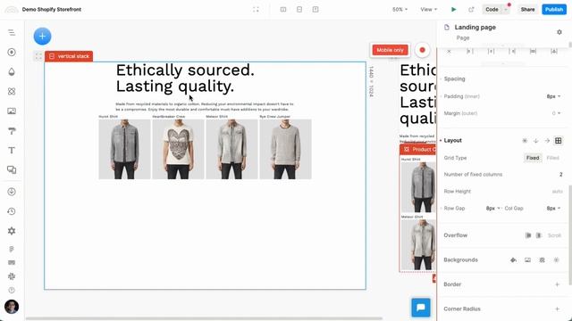Toggle second Overflow visible icon

point(539,235)
